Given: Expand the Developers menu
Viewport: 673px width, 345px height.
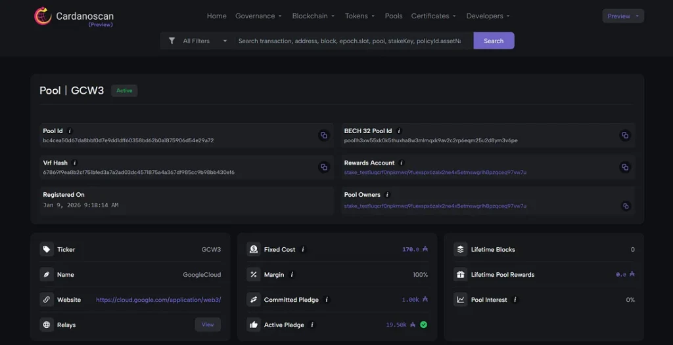Looking at the screenshot, I should coord(488,16).
